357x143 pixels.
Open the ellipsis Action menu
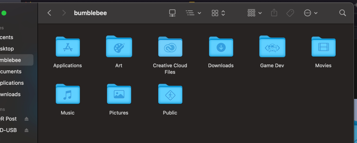click(311, 13)
